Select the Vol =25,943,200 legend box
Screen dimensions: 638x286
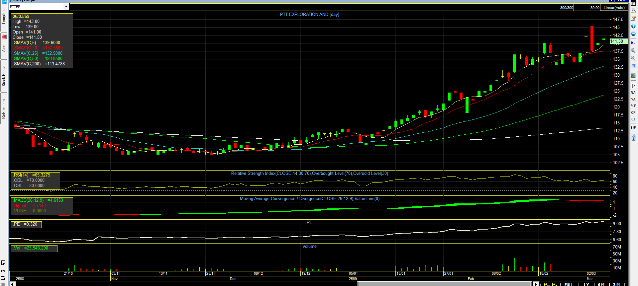click(34, 248)
